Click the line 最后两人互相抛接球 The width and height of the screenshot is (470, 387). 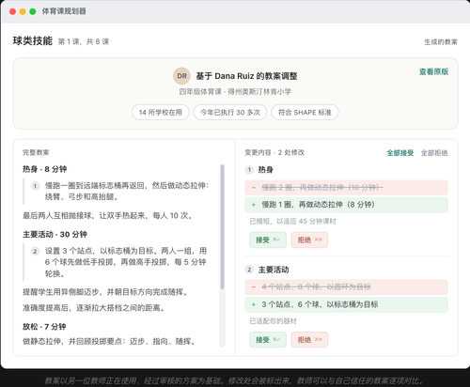(107, 215)
